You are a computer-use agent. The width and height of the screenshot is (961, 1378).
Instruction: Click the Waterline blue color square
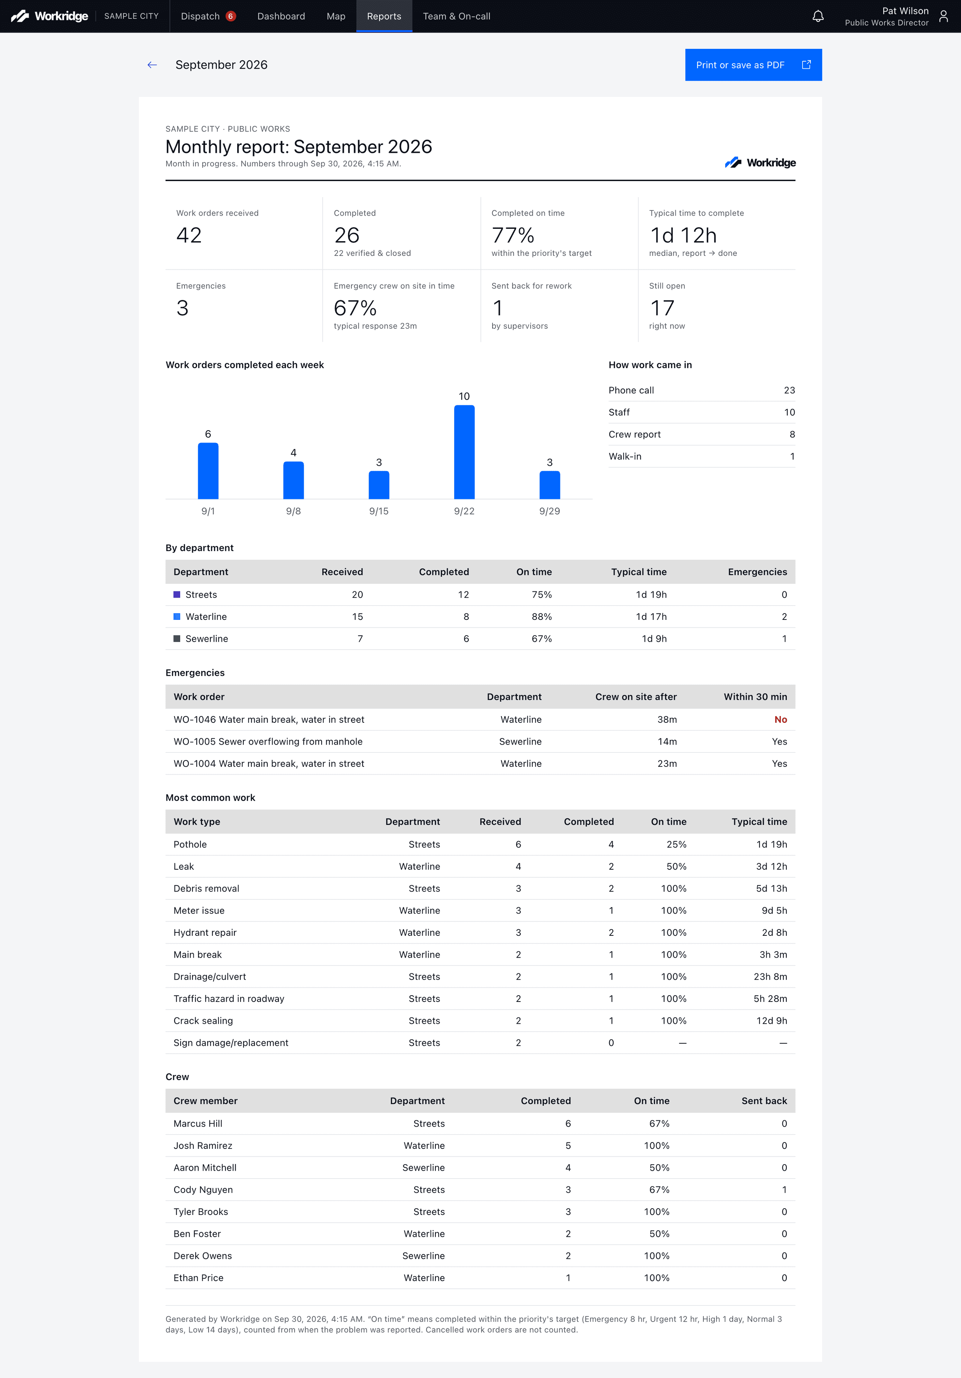point(177,616)
